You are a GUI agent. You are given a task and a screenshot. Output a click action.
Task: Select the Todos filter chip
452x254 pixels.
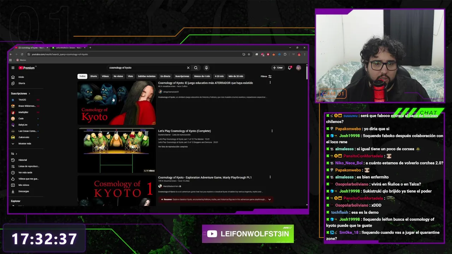[x=82, y=76]
